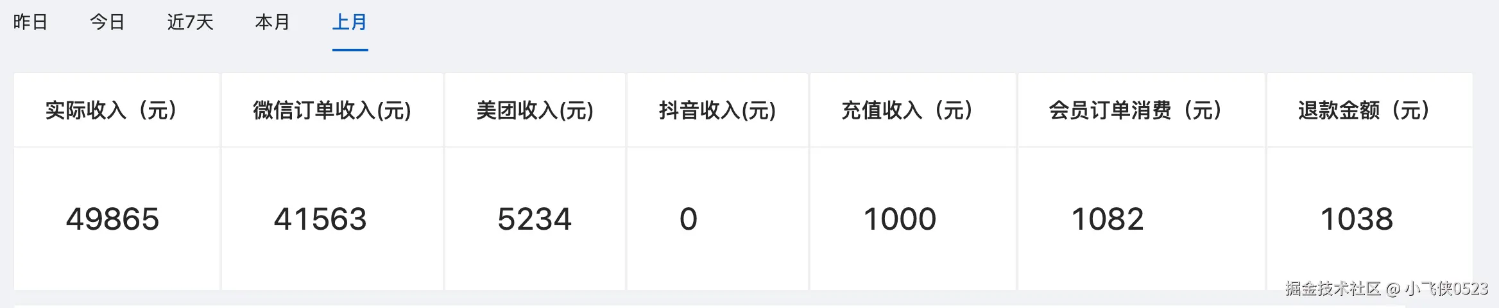Image resolution: width=1499 pixels, height=308 pixels.
Task: Select the 今日 tab
Action: (107, 22)
